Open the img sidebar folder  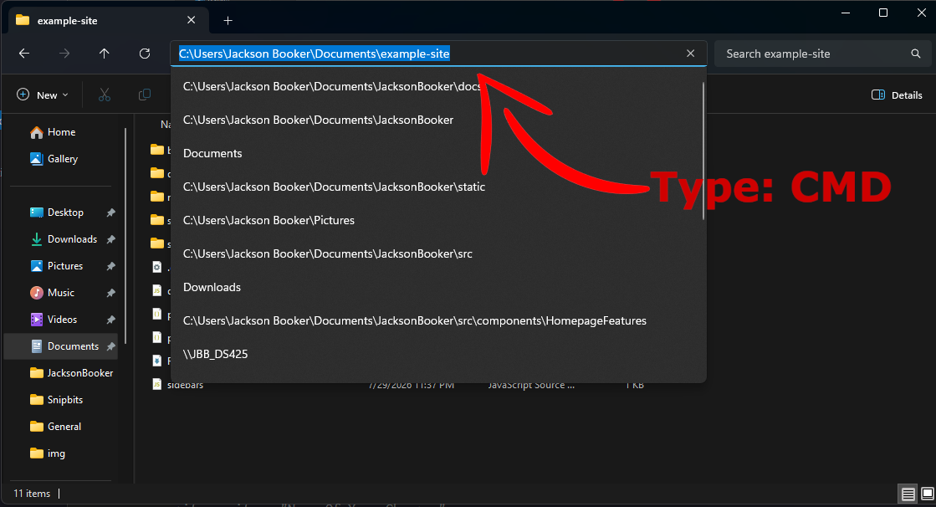(48, 453)
